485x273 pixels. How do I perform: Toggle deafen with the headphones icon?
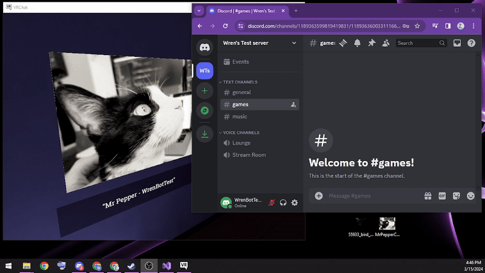(x=283, y=203)
